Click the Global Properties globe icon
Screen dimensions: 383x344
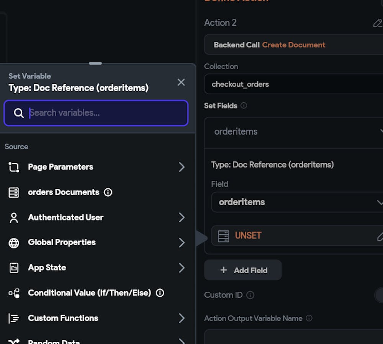(x=14, y=243)
